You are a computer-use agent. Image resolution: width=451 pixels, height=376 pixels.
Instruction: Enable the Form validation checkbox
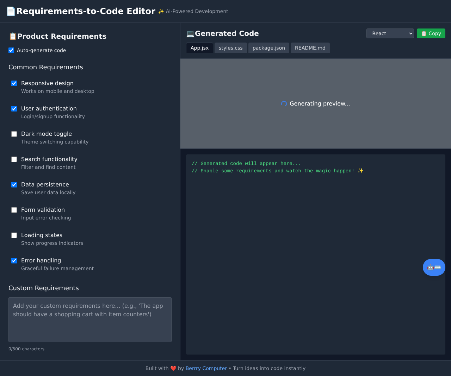click(14, 210)
